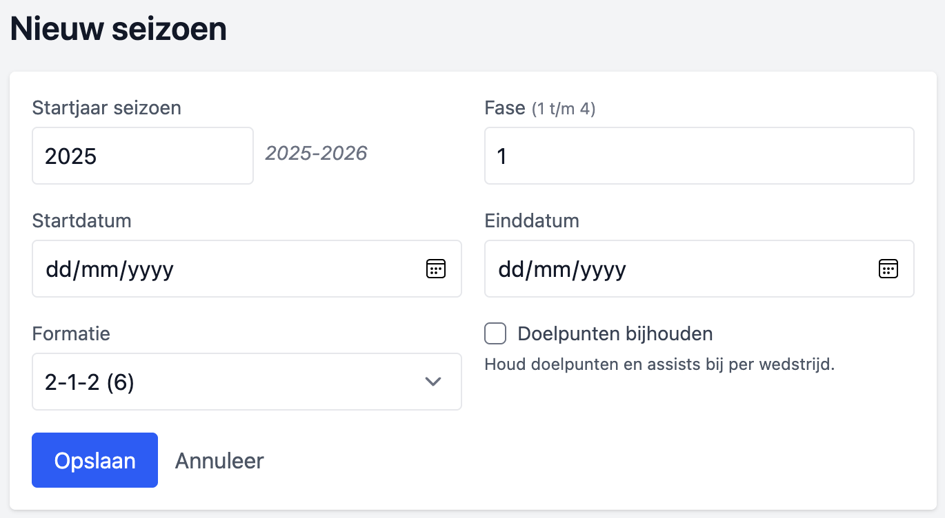945x518 pixels.
Task: Expand the formation selector showing 2-1-2 (6)
Action: (246, 382)
